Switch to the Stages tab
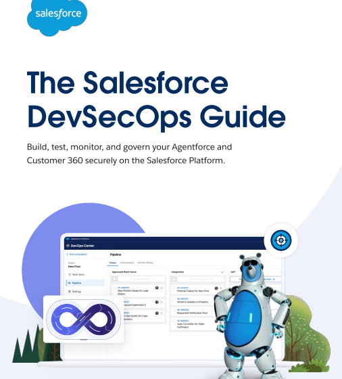 pyautogui.click(x=113, y=263)
